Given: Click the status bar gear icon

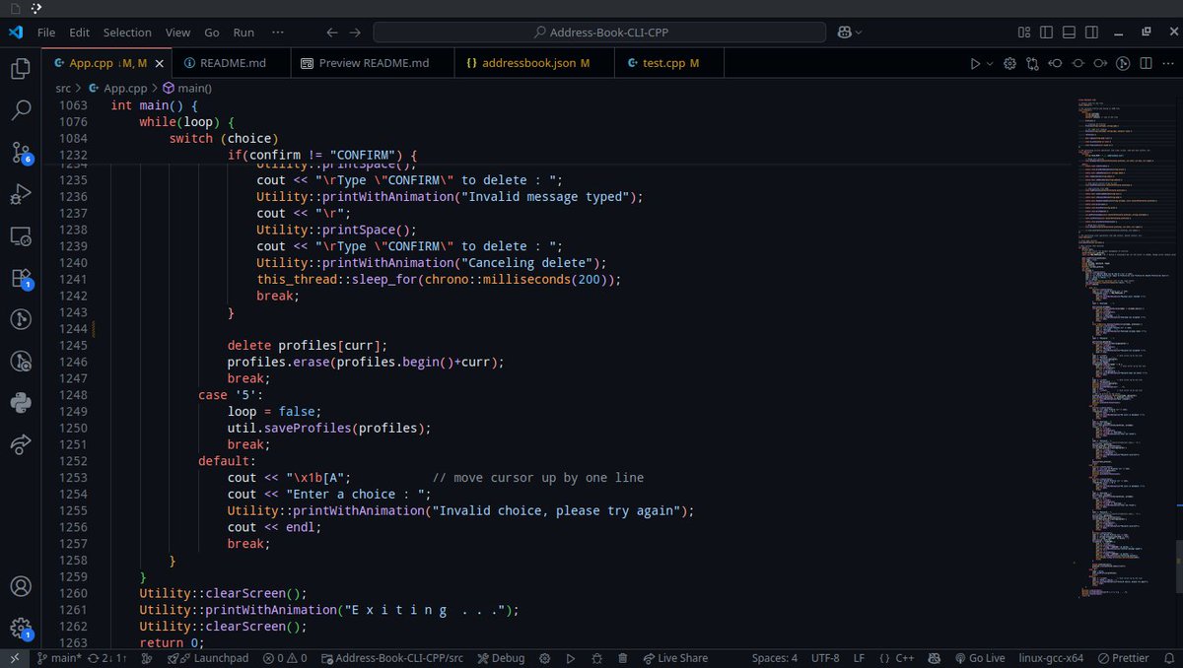Looking at the screenshot, I should 543,658.
